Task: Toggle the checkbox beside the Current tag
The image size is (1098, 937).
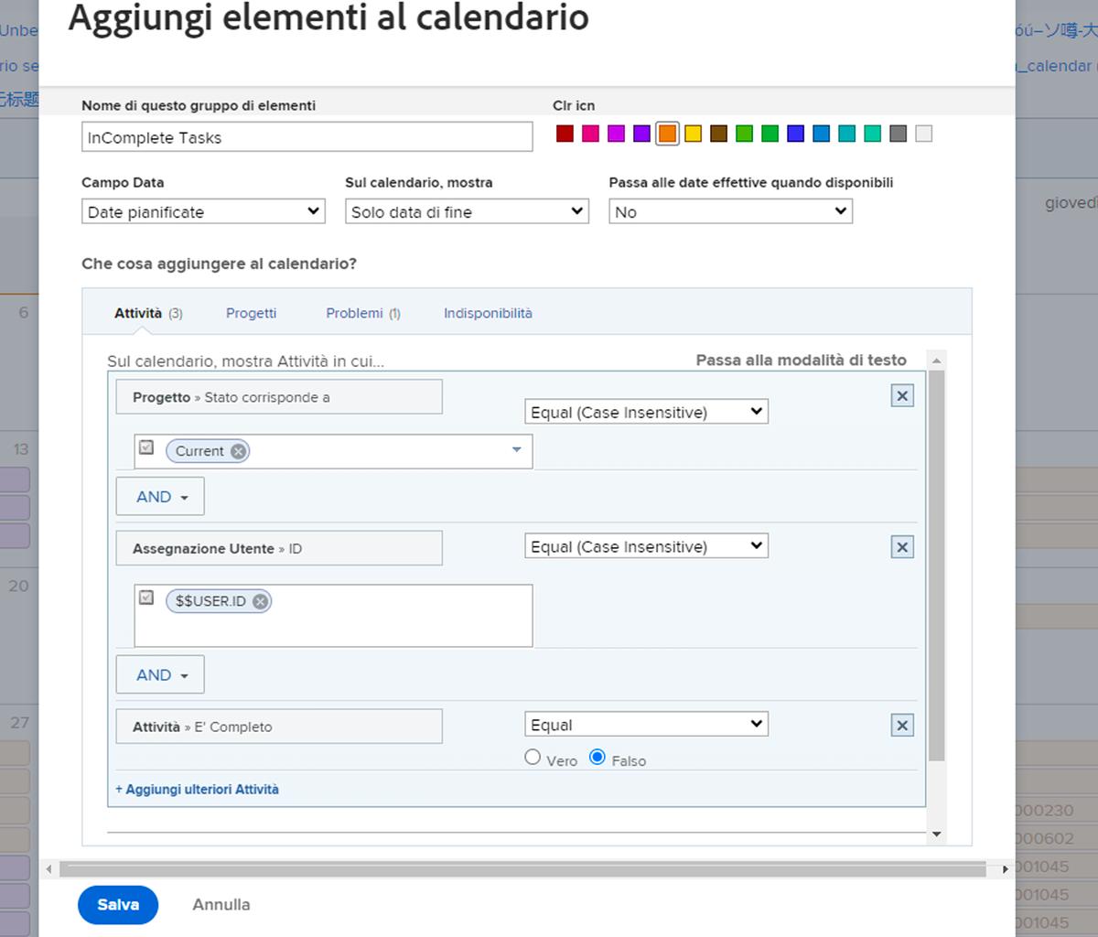Action: pos(146,447)
